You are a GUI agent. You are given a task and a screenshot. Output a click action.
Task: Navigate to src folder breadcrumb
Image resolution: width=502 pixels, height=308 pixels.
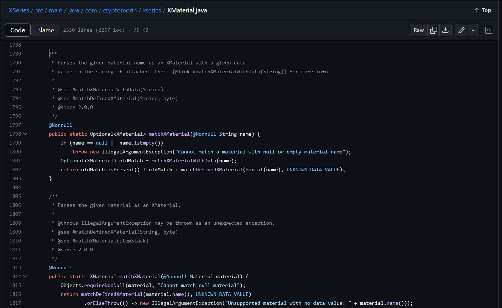tap(39, 10)
